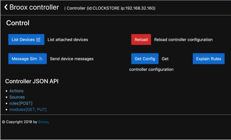The image size is (231, 140).
Task: Fetch settings with Get Config button
Action: [x=145, y=59]
